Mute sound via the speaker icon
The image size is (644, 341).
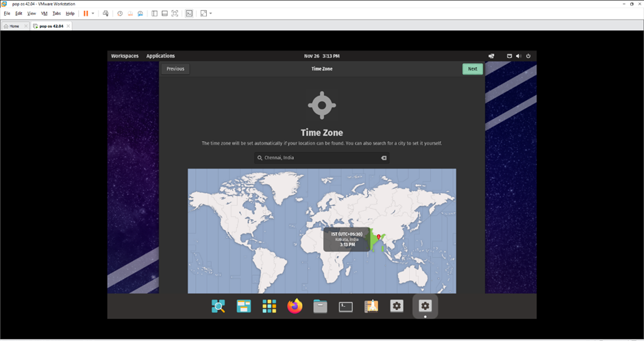(x=518, y=56)
